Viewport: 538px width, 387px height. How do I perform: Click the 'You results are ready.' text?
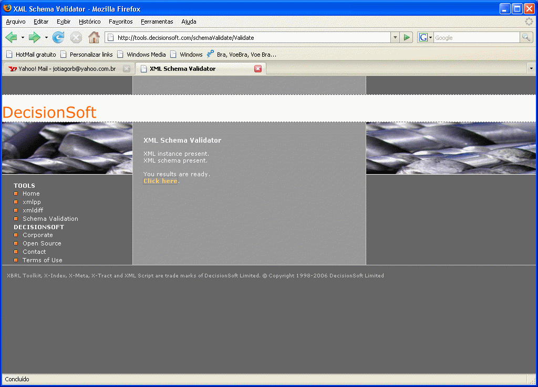pos(177,174)
